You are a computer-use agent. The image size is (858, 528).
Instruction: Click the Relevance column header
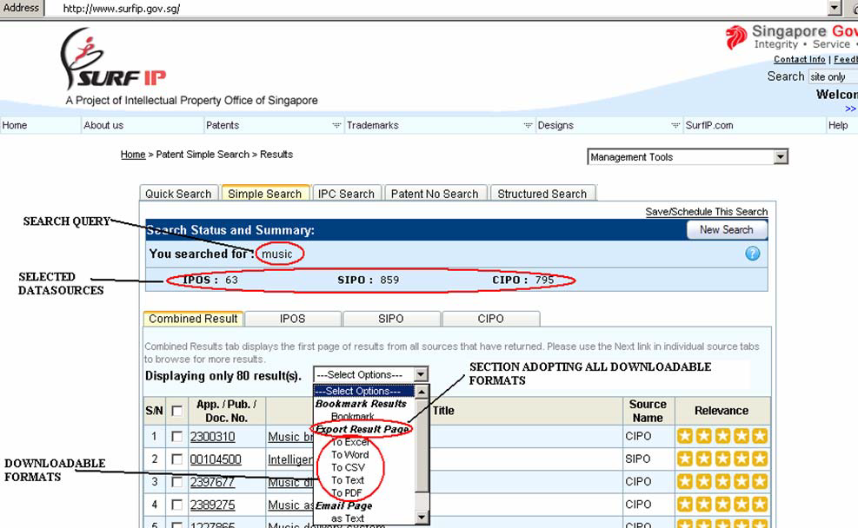722,411
